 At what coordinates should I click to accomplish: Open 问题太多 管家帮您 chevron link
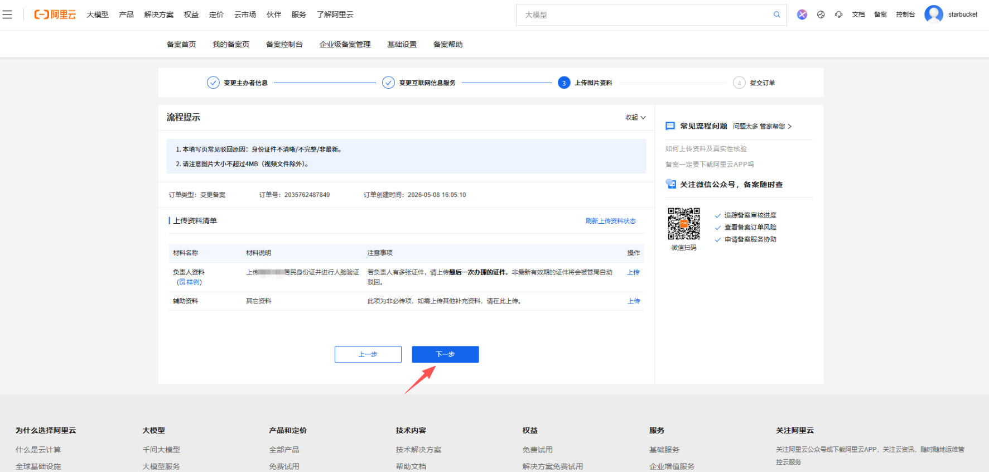[x=762, y=126]
